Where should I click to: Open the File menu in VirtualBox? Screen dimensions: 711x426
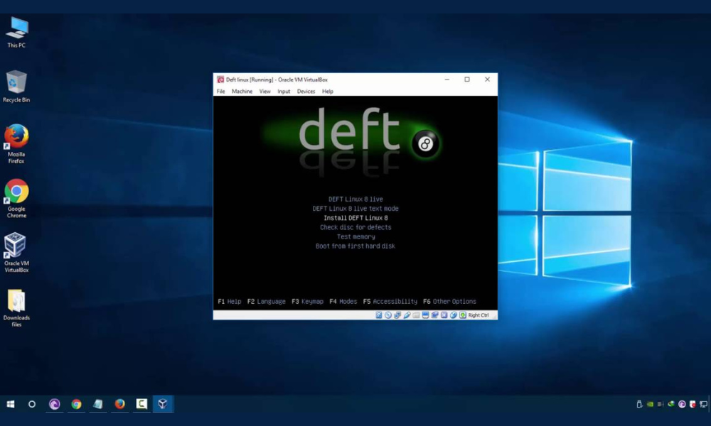coord(221,92)
